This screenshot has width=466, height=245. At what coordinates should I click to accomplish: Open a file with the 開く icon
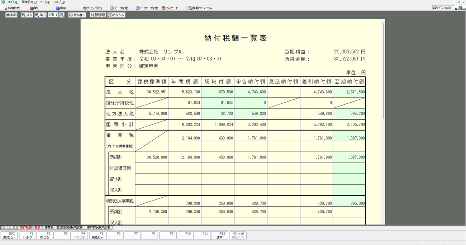[32, 8]
